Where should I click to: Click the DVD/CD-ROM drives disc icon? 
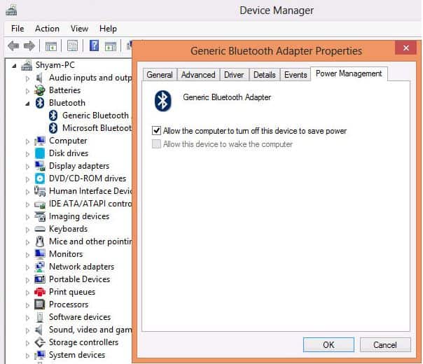click(40, 178)
